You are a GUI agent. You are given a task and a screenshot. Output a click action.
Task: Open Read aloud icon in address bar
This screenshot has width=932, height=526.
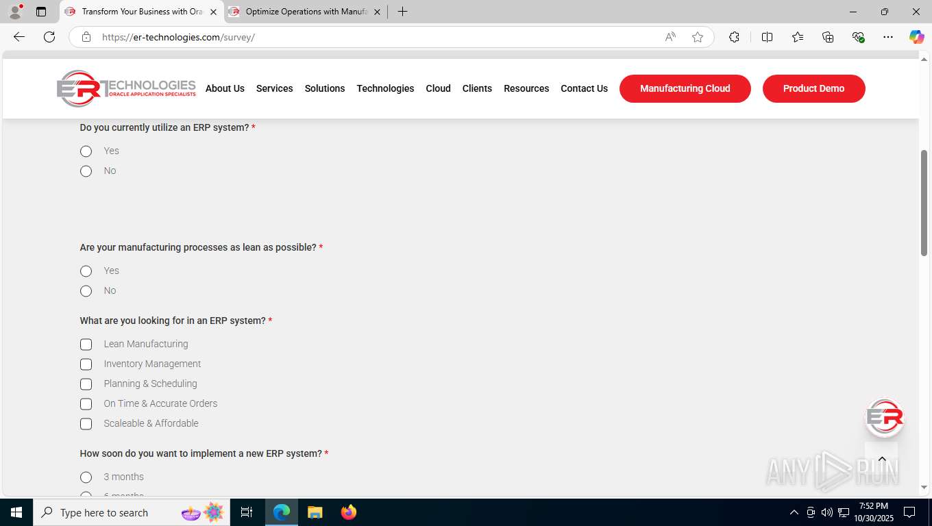pyautogui.click(x=670, y=37)
